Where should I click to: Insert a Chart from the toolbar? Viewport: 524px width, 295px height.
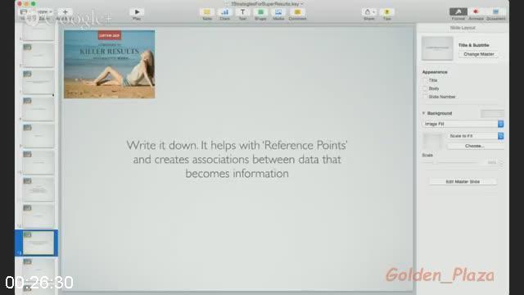point(225,12)
